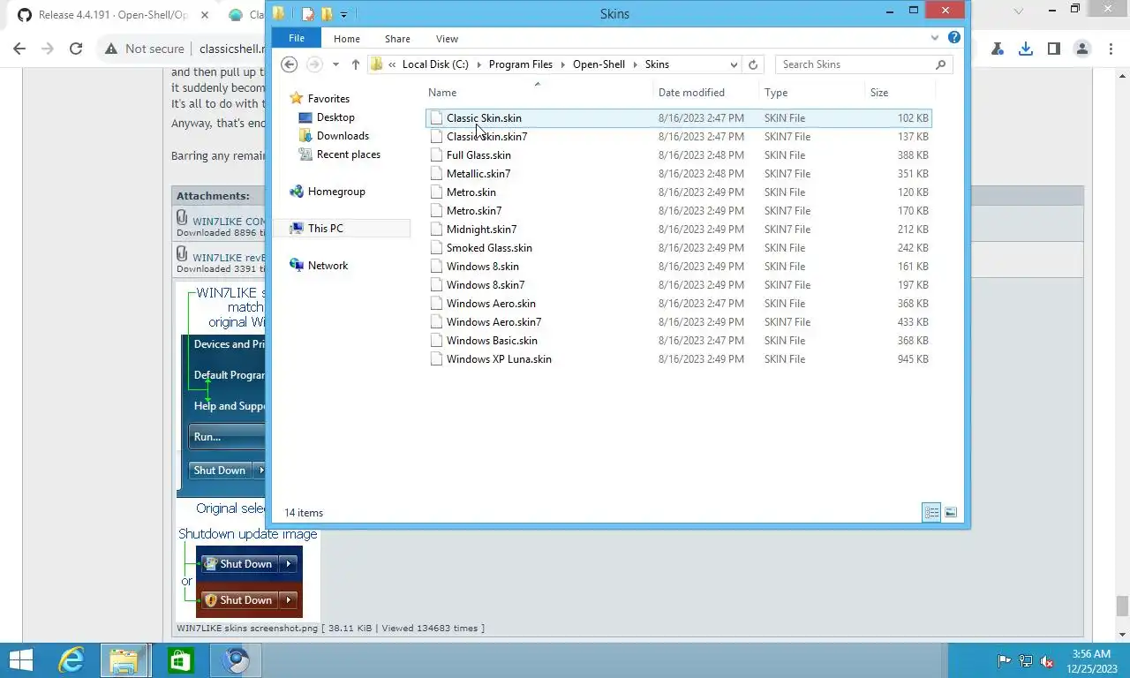Open Explorer Help question mark icon
Screen dimensions: 1130x678
pos(954,38)
